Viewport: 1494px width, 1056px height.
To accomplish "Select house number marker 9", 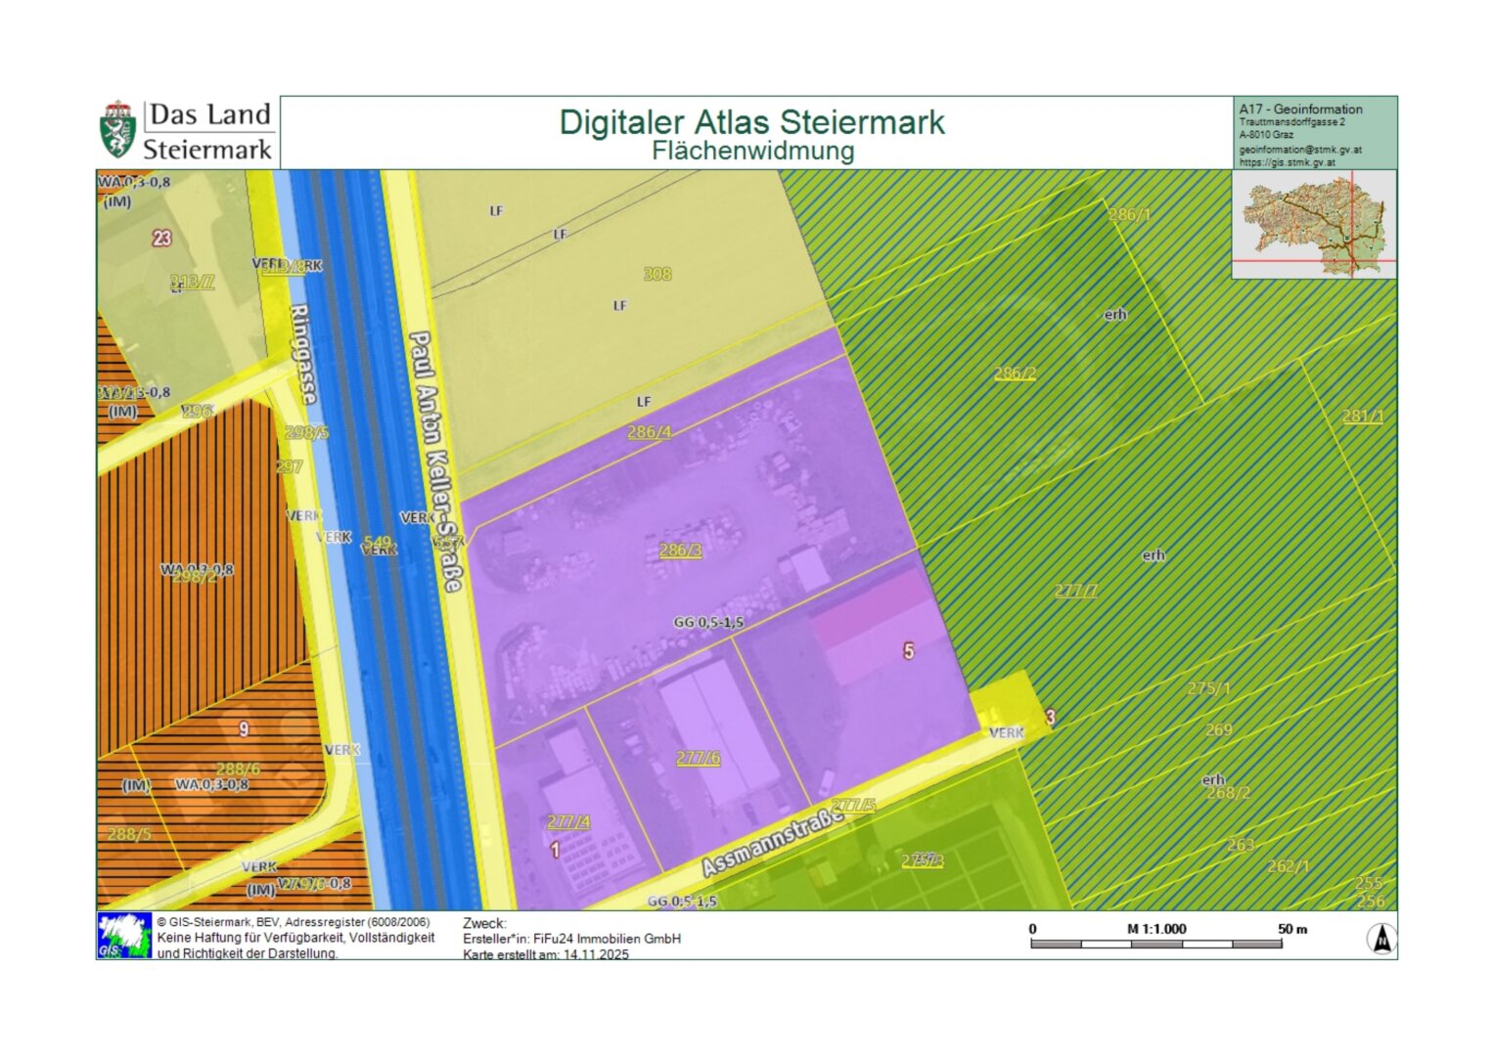I will pos(244,729).
